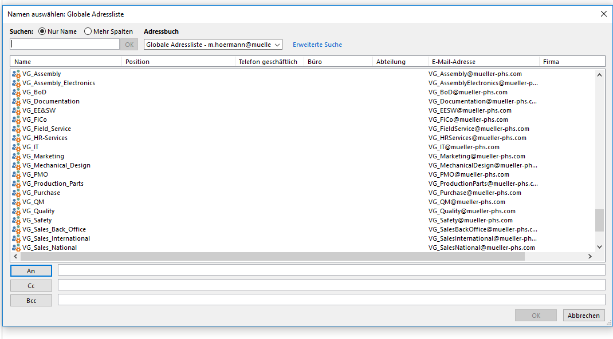613x339 pixels.
Task: Pick the group icon beside VG_Purchase
Action: [16, 193]
